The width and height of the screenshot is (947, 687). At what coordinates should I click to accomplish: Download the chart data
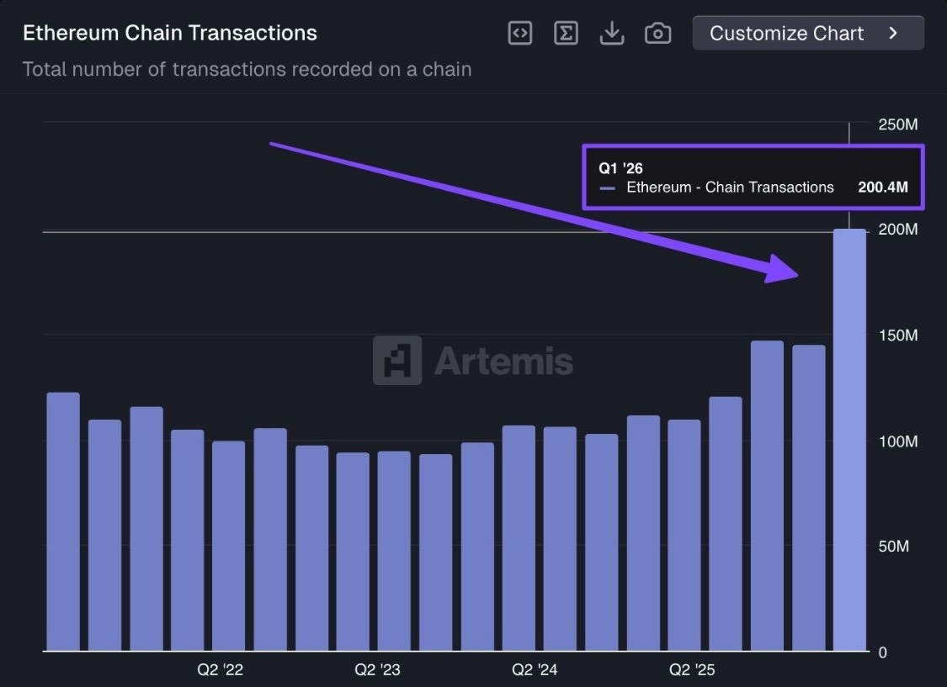(612, 34)
